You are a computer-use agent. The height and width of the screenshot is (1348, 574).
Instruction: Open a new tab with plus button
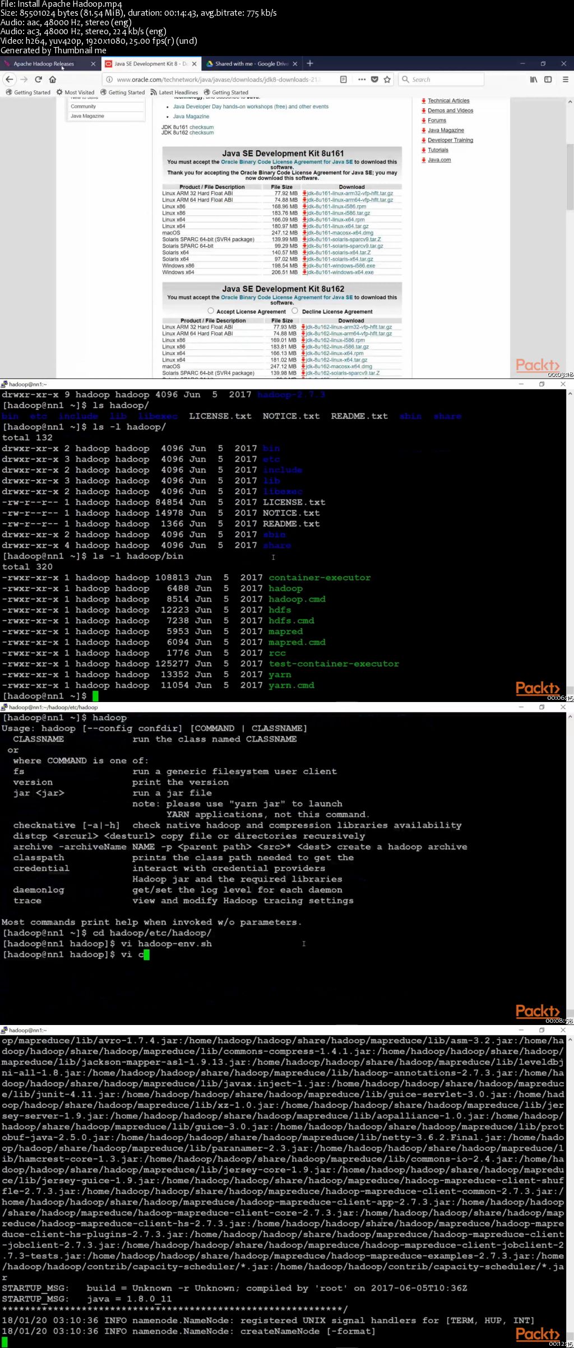click(310, 63)
